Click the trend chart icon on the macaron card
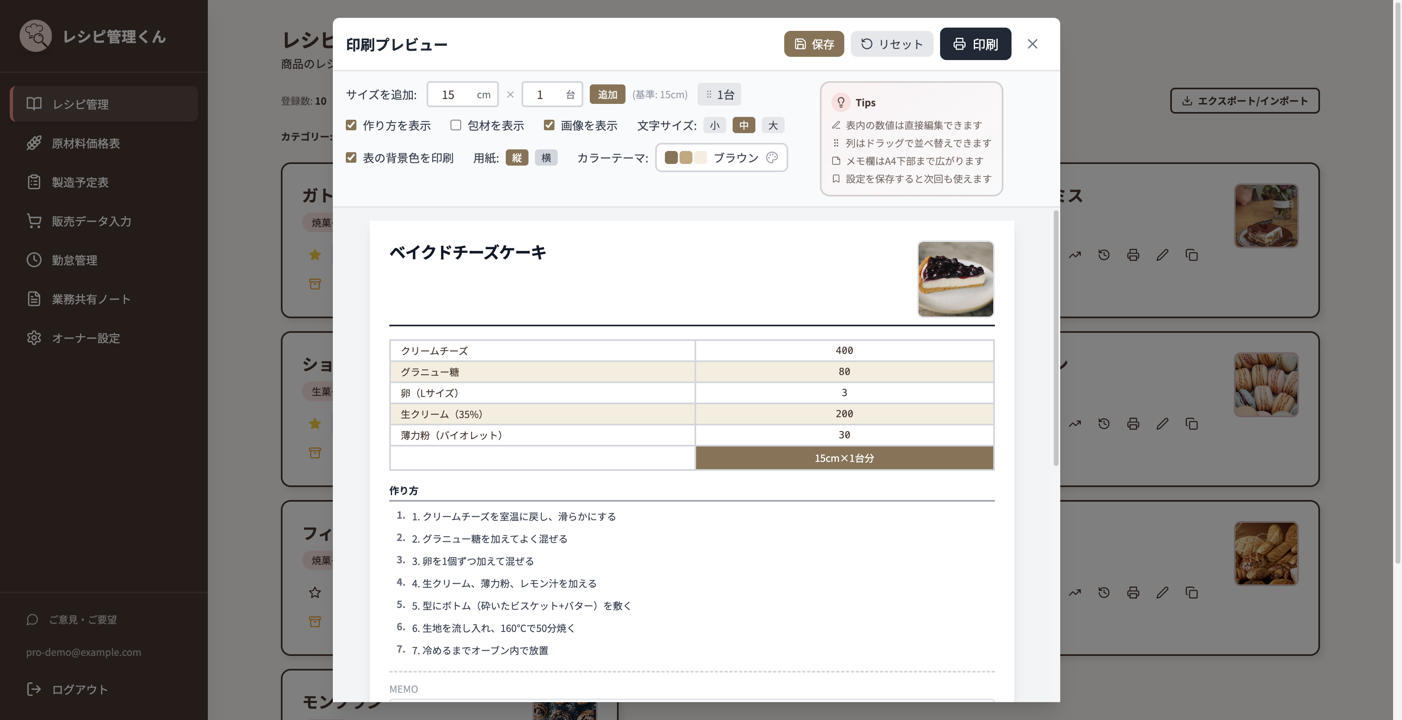The image size is (1402, 720). 1074,423
